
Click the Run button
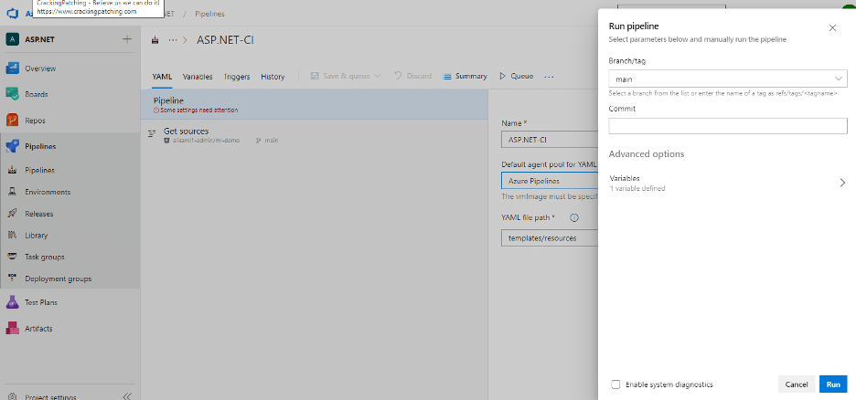click(x=833, y=384)
